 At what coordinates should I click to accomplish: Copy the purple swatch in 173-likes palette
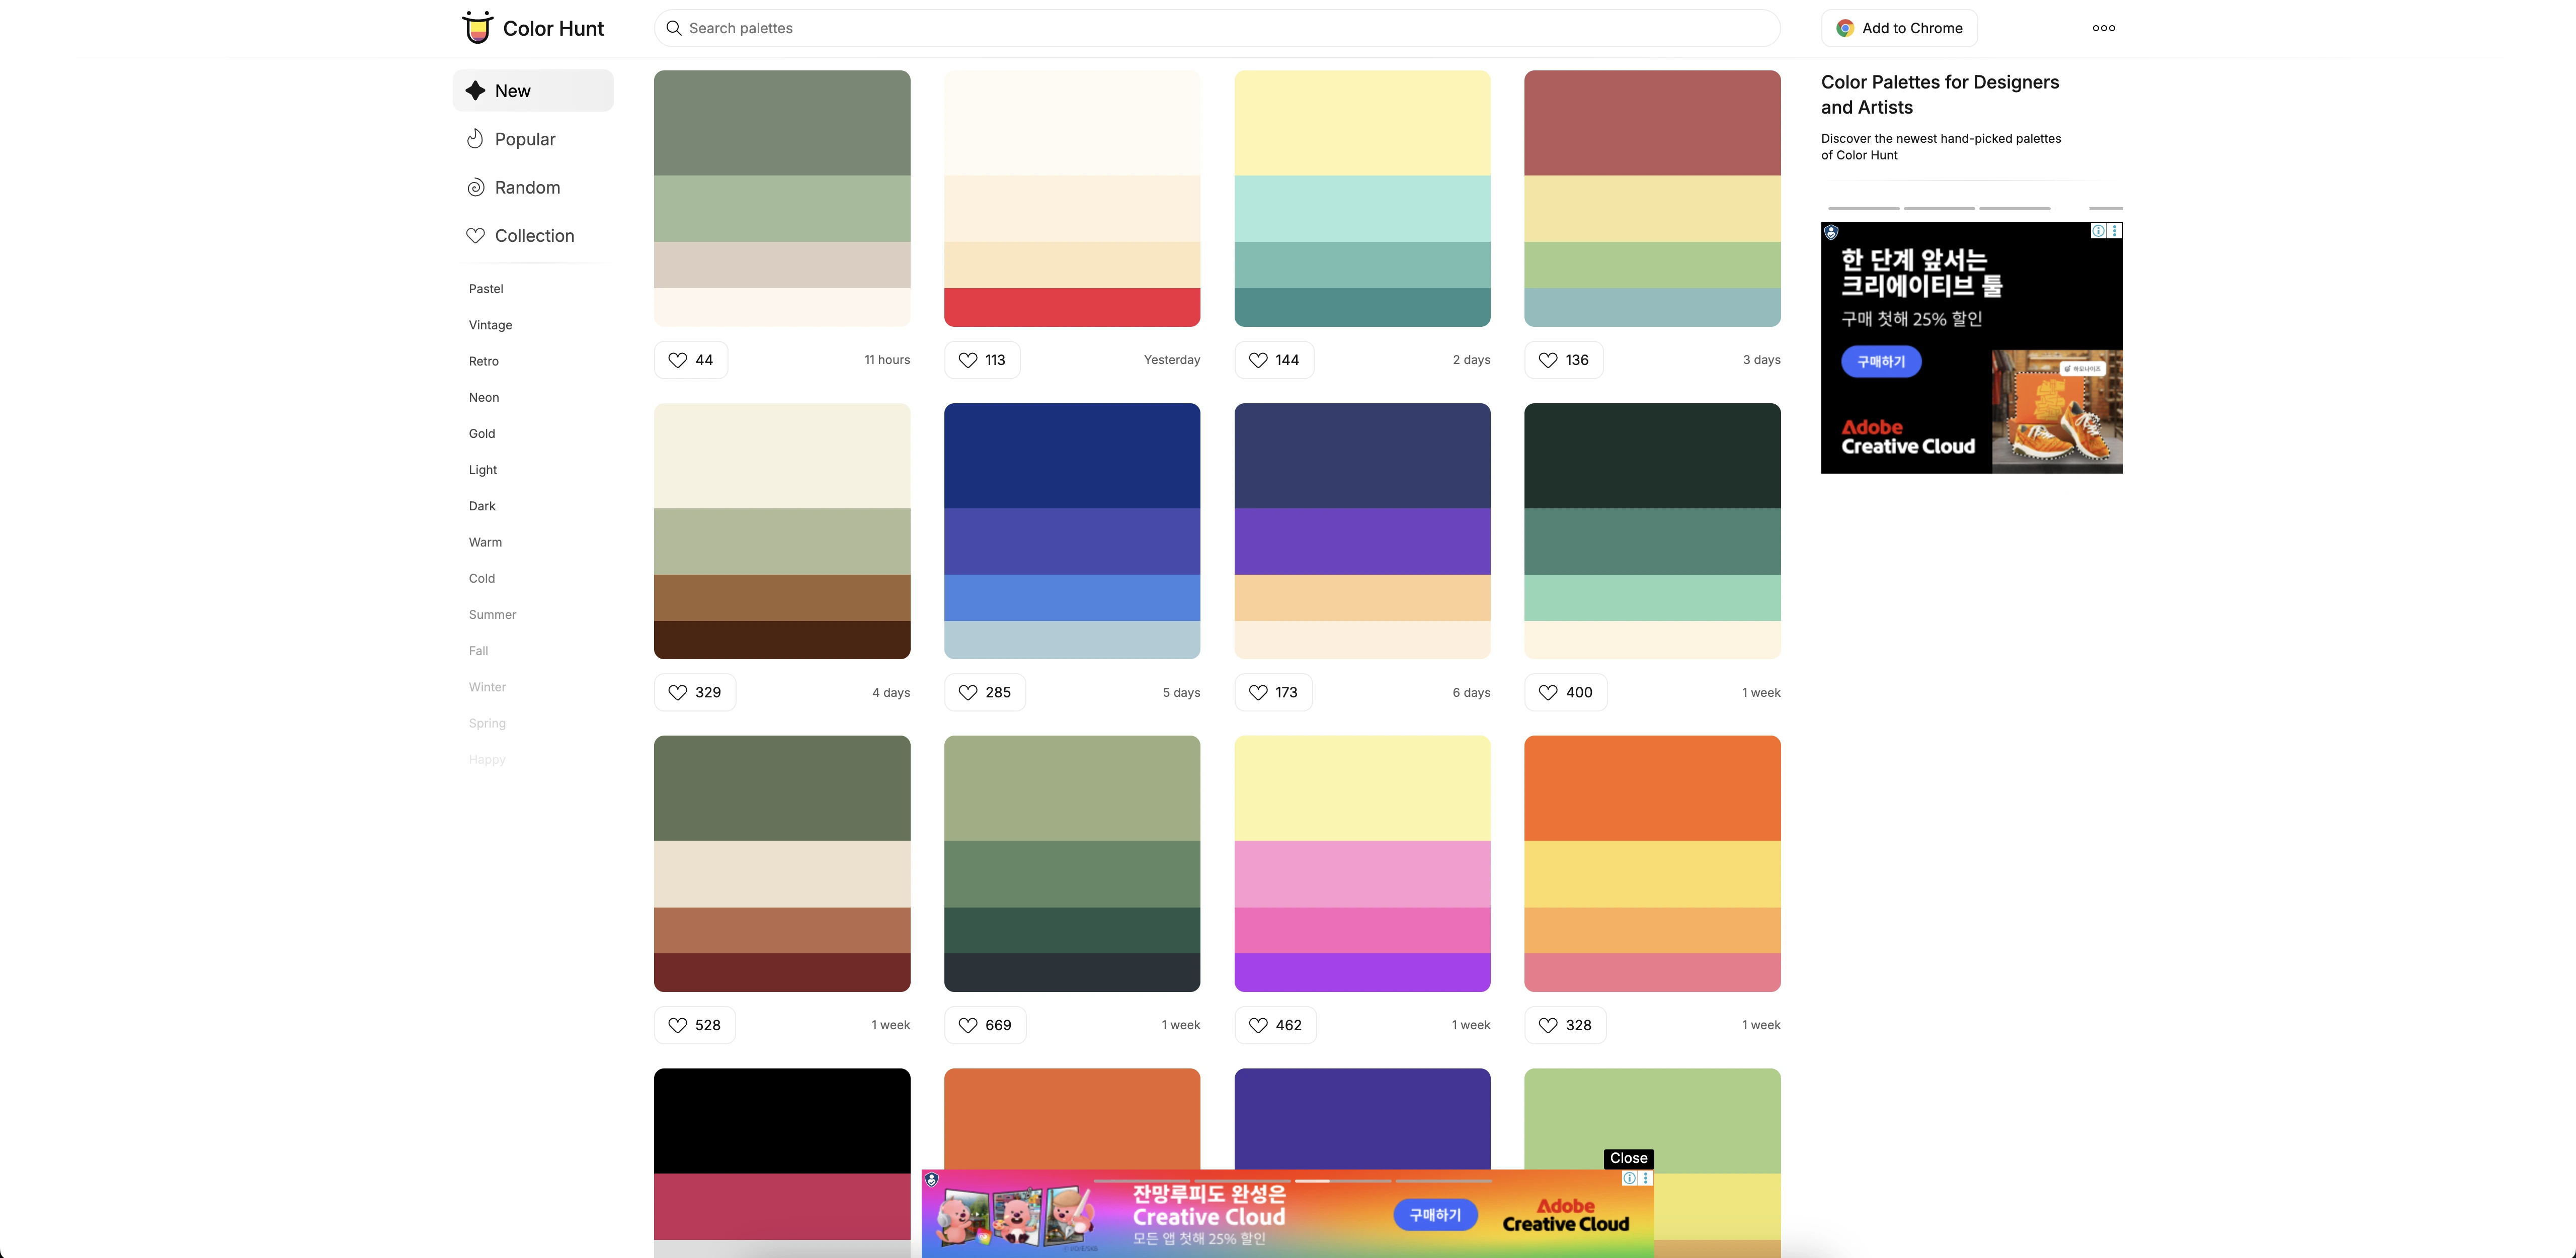coord(1362,542)
